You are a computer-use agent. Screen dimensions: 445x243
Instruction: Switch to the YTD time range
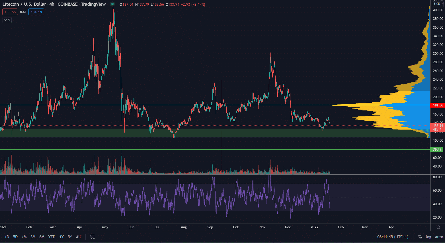point(52,237)
